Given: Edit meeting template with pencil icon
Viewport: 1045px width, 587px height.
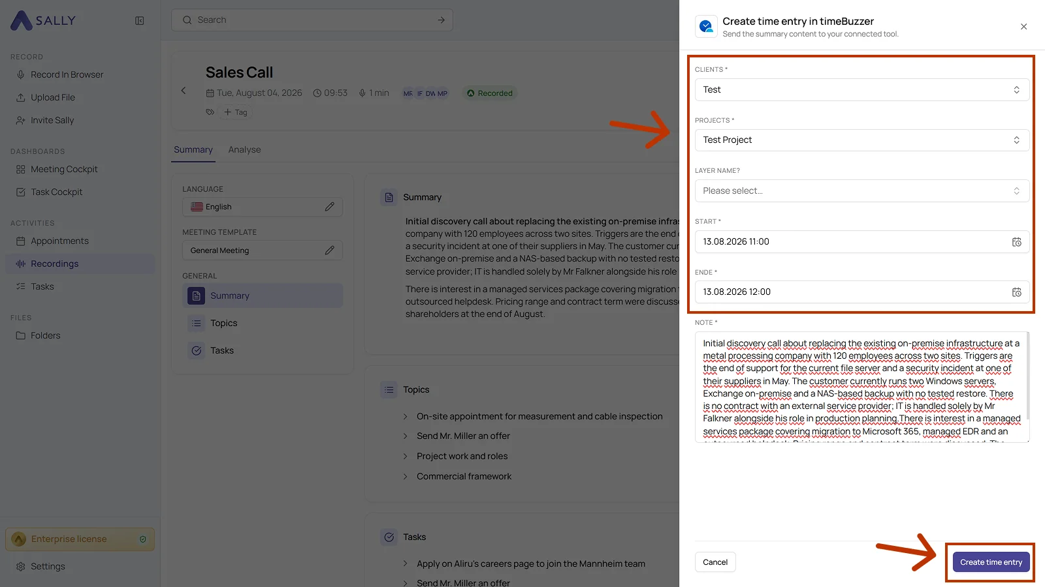Looking at the screenshot, I should 330,250.
